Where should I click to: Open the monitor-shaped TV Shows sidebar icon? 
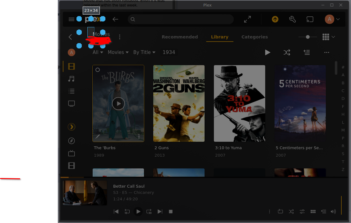[72, 104]
